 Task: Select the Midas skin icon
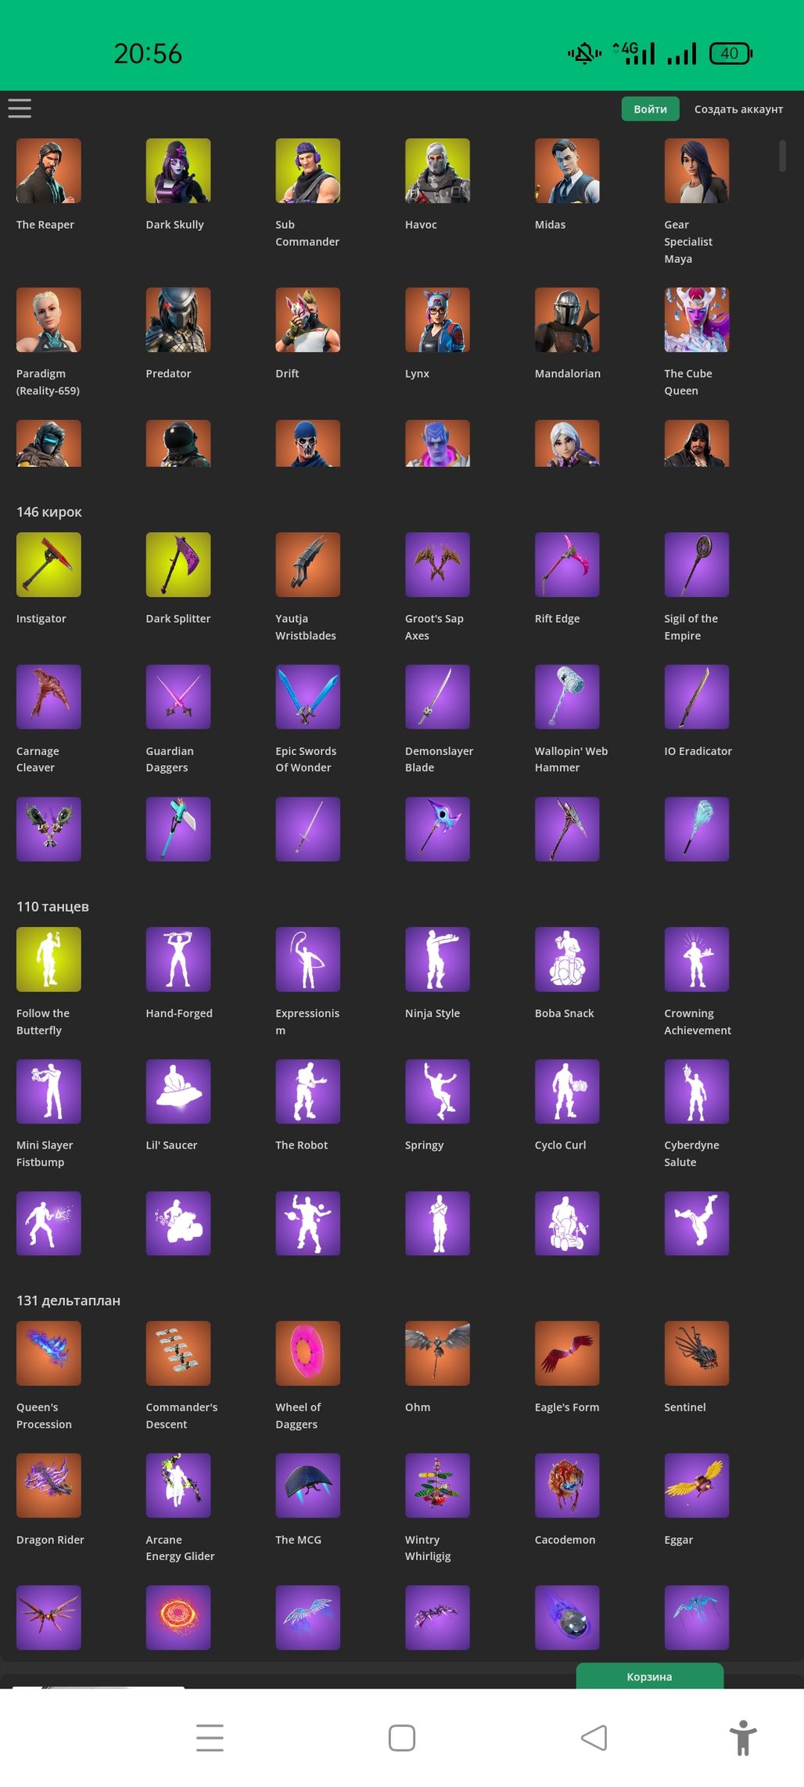[567, 171]
